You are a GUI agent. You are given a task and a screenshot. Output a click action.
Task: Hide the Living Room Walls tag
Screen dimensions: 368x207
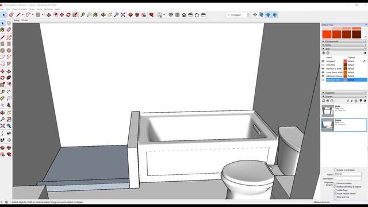click(x=323, y=72)
